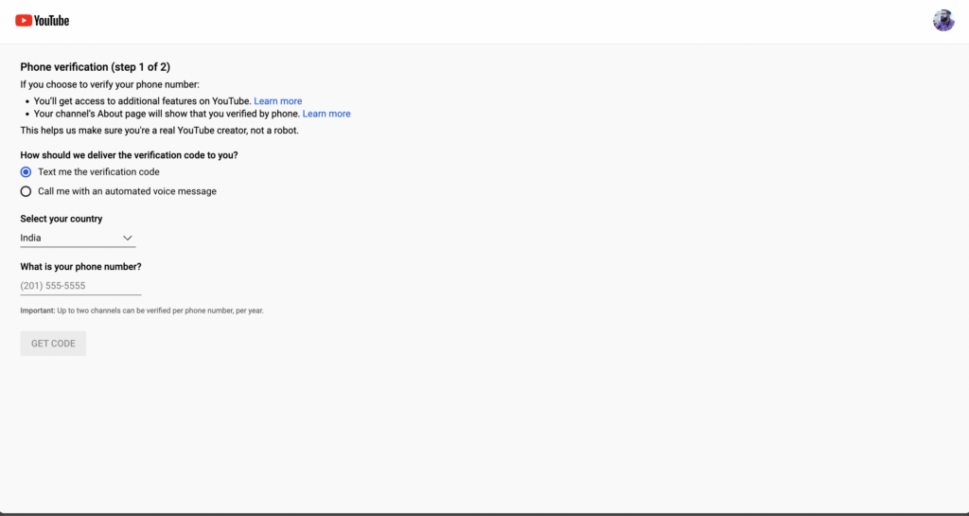Click the 'Select your country' label
The width and height of the screenshot is (969, 516).
tap(62, 219)
